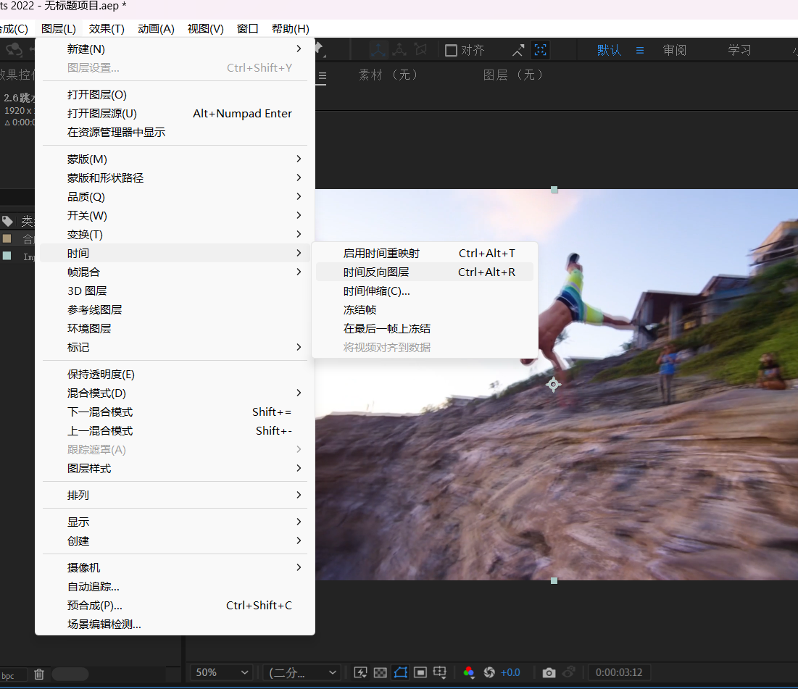Image resolution: width=798 pixels, height=689 pixels.
Task: Open the 默认 workspace menu icon
Action: pyautogui.click(x=640, y=51)
